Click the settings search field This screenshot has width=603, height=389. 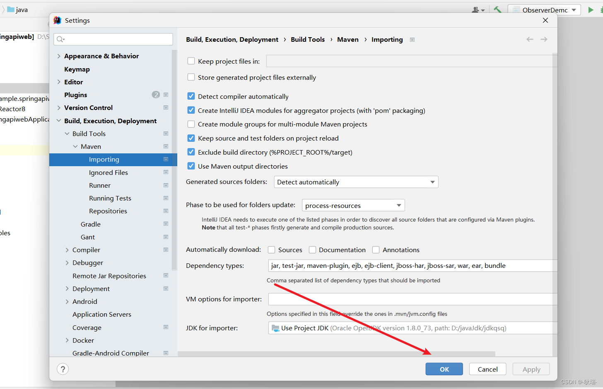[113, 39]
